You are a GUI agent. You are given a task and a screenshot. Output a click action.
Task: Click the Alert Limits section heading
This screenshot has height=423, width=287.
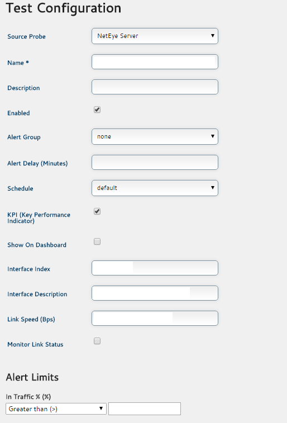32,377
